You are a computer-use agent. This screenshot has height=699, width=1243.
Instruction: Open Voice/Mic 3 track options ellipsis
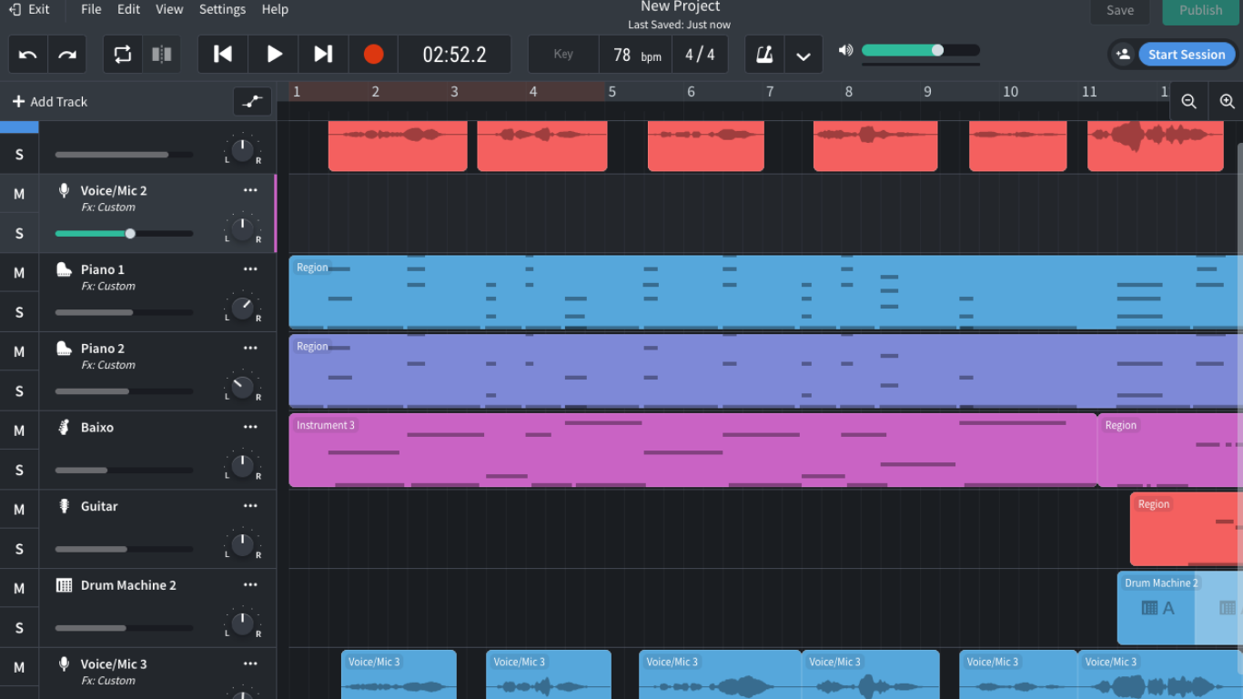[250, 664]
